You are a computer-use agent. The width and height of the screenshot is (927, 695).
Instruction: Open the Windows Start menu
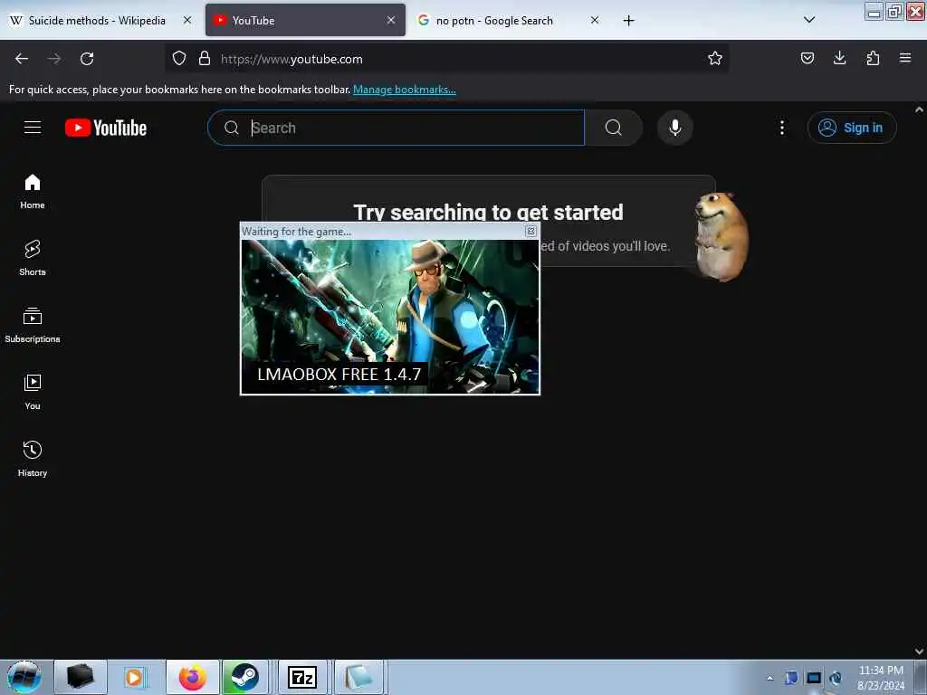pos(24,677)
